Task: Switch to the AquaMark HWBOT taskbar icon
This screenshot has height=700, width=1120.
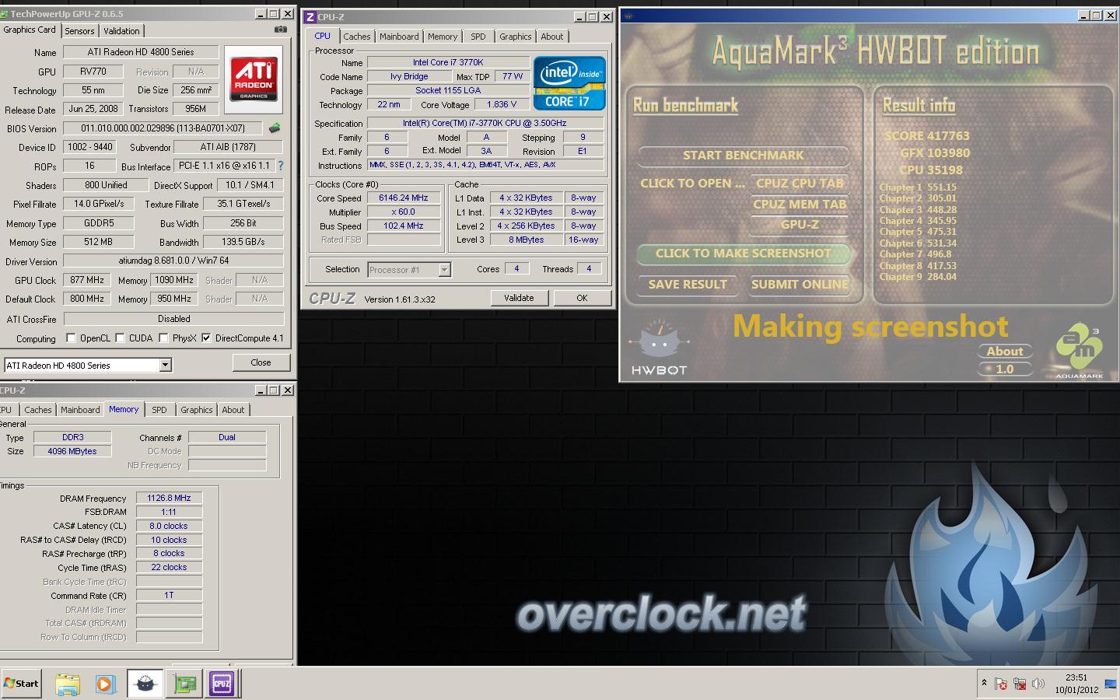Action: click(145, 684)
